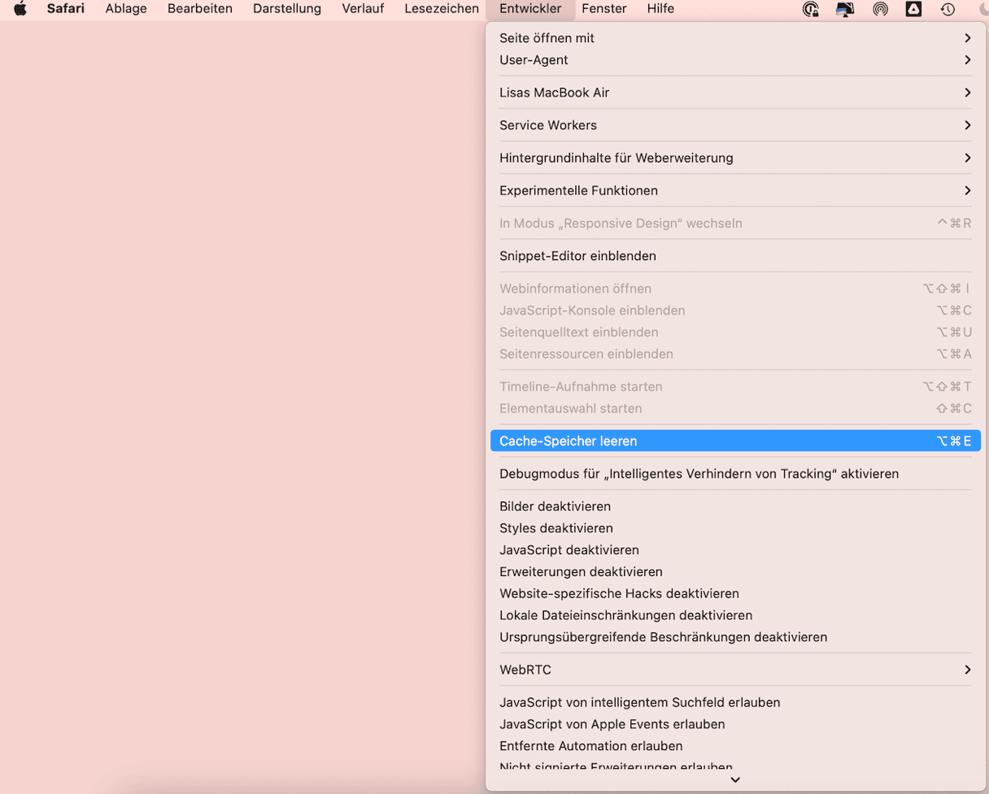Expand the 'Lisas MacBook Air' submenu
989x794 pixels.
tap(735, 93)
